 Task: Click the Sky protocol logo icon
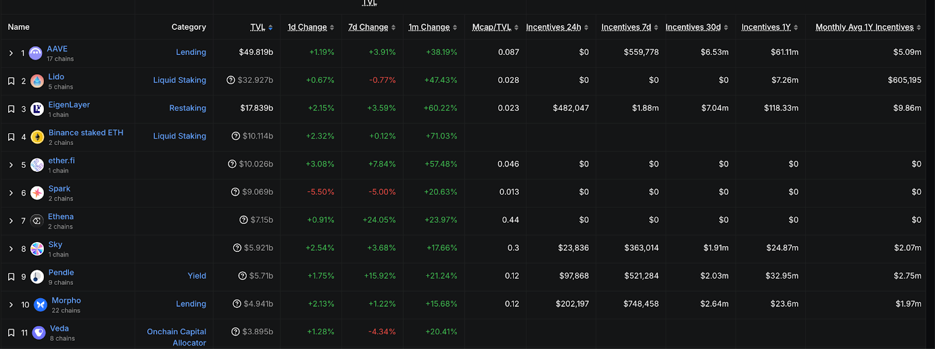click(37, 249)
